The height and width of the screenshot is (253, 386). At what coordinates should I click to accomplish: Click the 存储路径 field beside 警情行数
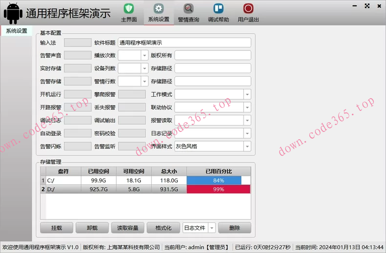click(213, 81)
